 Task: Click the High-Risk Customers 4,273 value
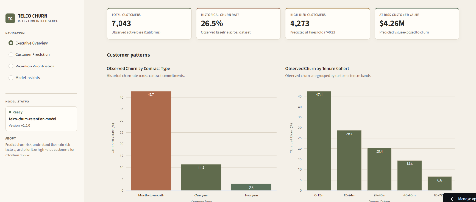click(x=300, y=23)
